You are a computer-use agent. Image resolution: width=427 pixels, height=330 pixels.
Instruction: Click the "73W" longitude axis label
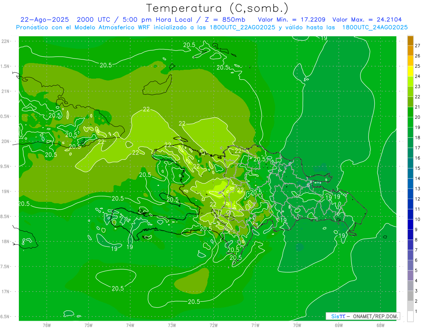tap(172, 325)
